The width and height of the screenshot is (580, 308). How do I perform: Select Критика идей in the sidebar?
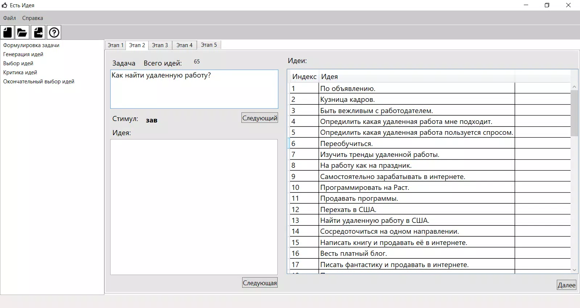click(20, 72)
